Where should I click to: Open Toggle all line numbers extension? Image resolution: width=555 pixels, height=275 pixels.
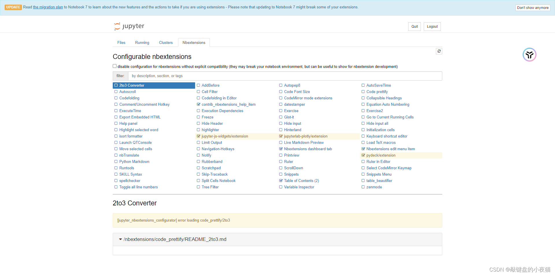(138, 187)
